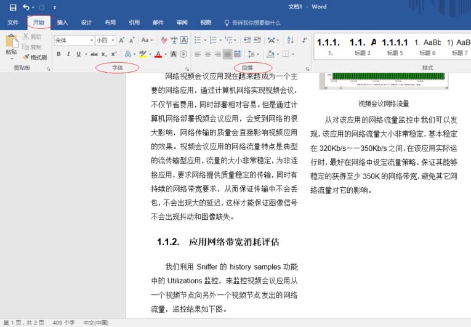Switch to the 邮件 ribbon tab
The image size is (471, 327).
(x=158, y=22)
